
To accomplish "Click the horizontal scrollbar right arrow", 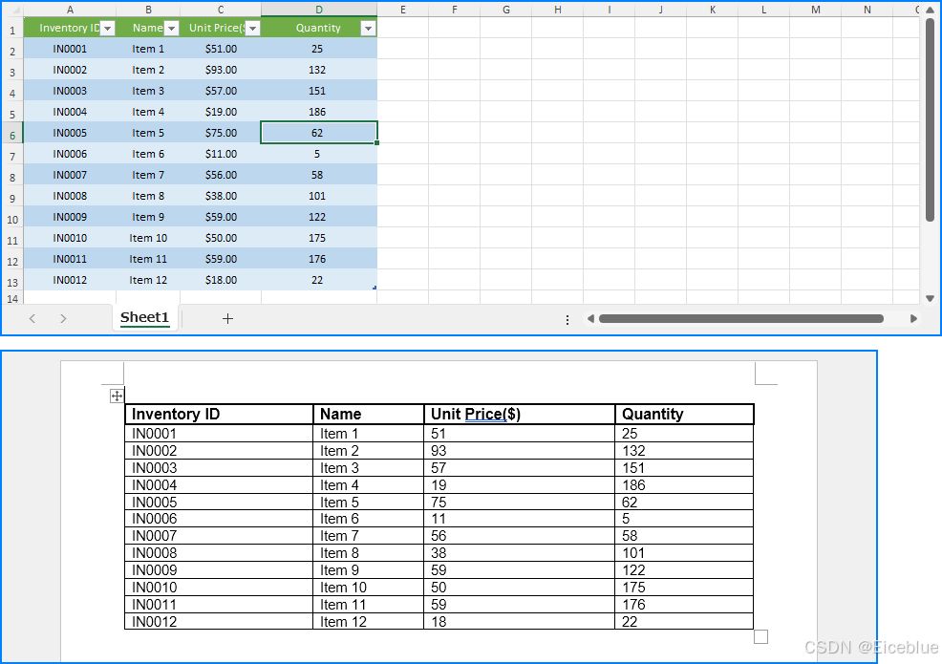I will tap(913, 318).
